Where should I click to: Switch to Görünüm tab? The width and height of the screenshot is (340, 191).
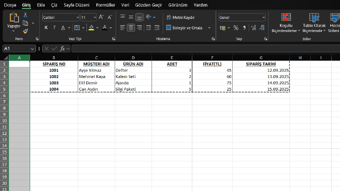[x=178, y=5]
